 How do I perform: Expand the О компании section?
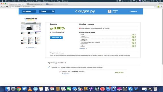pyautogui.click(x=31, y=48)
